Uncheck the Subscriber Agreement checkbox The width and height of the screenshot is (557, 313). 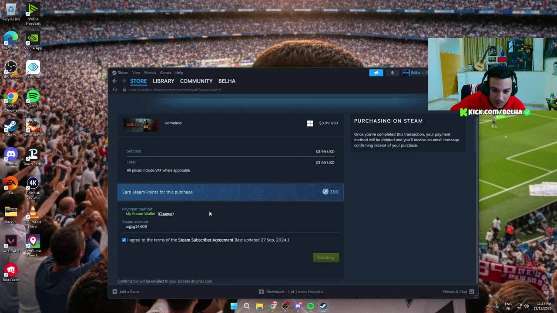[x=124, y=240]
